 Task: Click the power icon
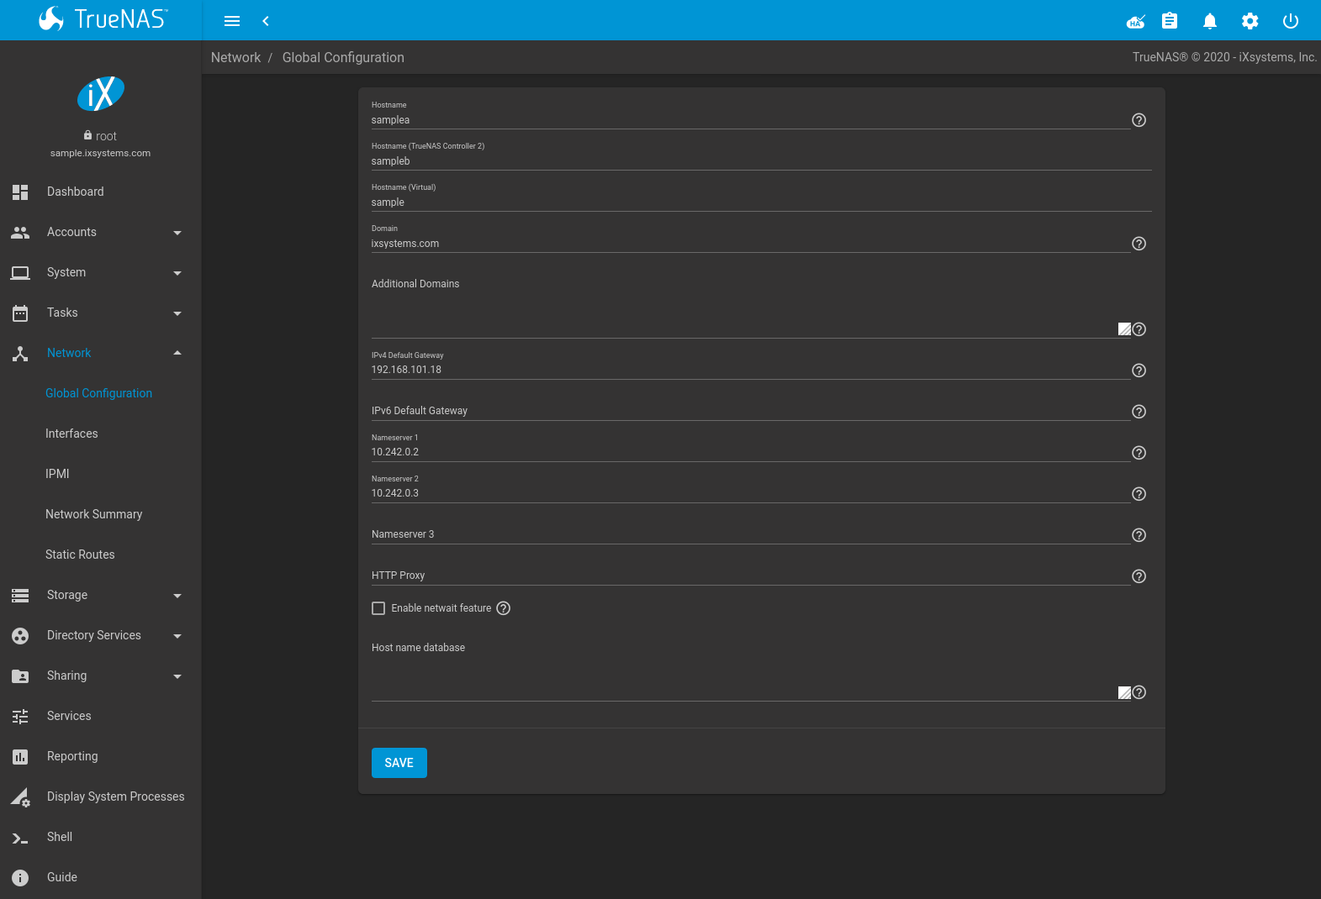(1291, 21)
